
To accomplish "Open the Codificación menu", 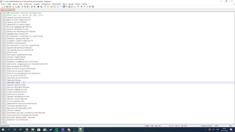I will [x=28, y=4].
